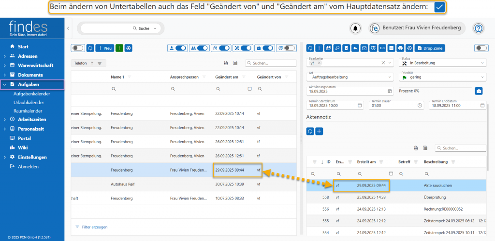Click the Drop Zone button
The height and width of the screenshot is (241, 495).
(430, 48)
